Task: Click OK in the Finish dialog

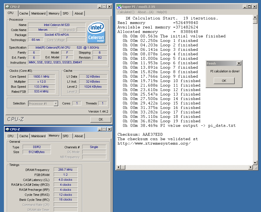Action: (x=224, y=81)
